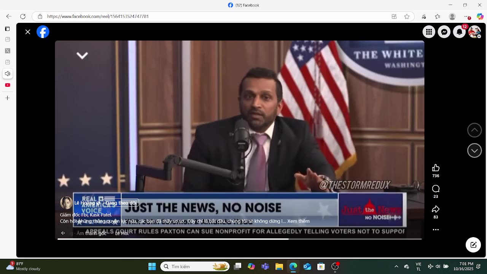Open Outlook from the taskbar
Screen dimensions: 487x274
(x=307, y=266)
